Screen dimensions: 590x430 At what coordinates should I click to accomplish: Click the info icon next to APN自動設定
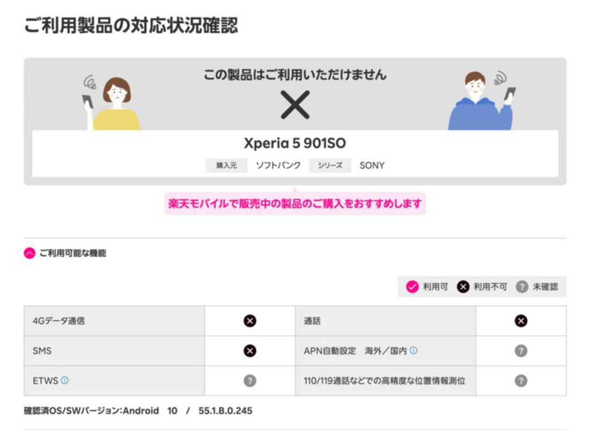[413, 350]
